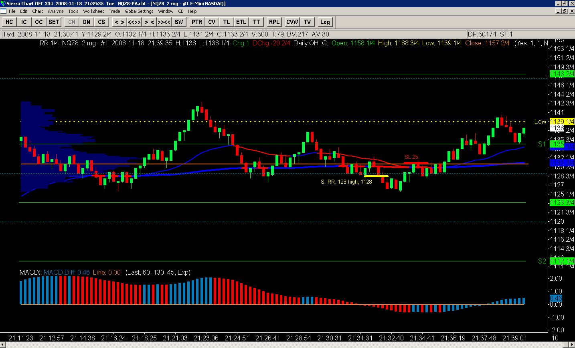The width and height of the screenshot is (575, 348).
Task: Open the Worksheet menu
Action: tap(93, 11)
